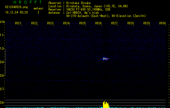Click the meteor label
170x108 pixels.
[38, 8]
